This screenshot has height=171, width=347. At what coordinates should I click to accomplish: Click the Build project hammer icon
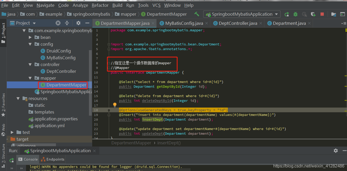click(x=197, y=14)
